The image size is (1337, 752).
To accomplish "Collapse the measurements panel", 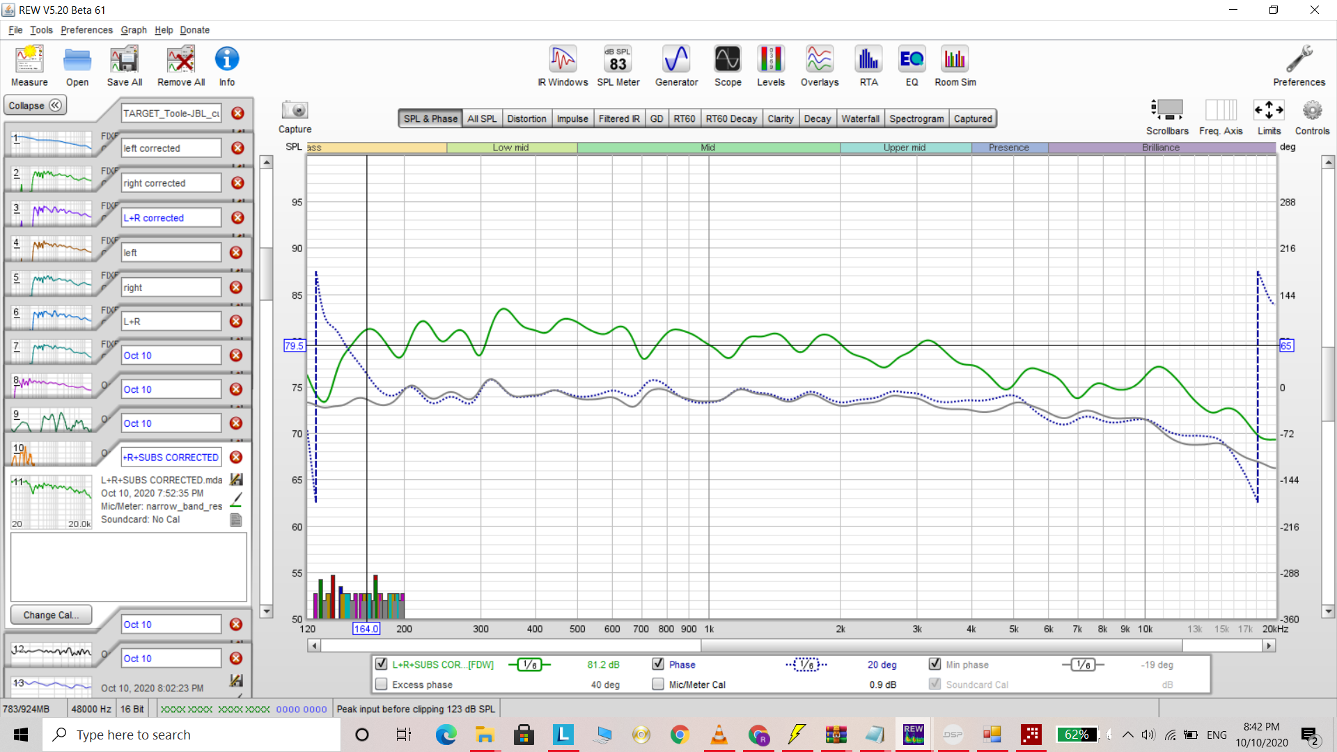I will tap(35, 106).
